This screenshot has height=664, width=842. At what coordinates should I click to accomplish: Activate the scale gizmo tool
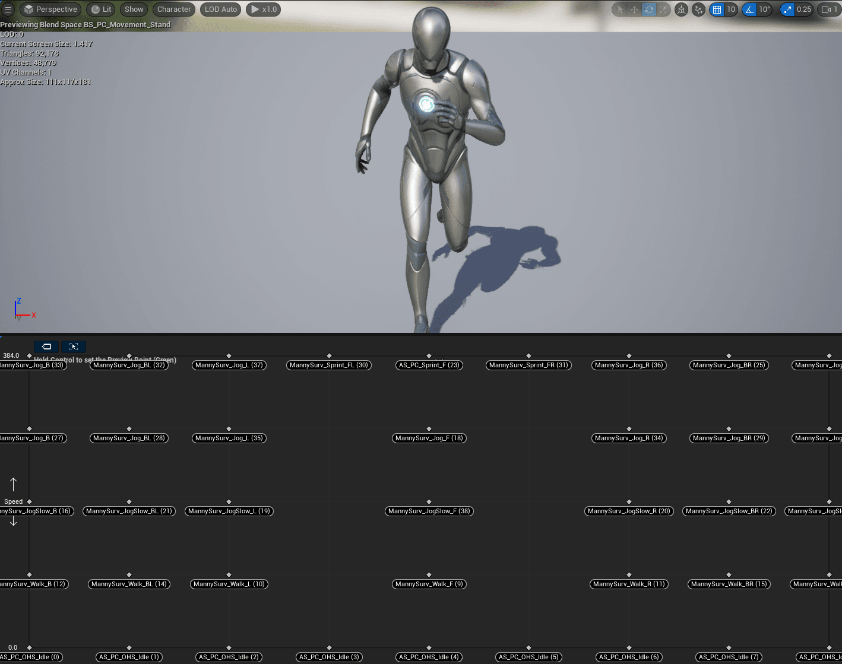tap(663, 9)
